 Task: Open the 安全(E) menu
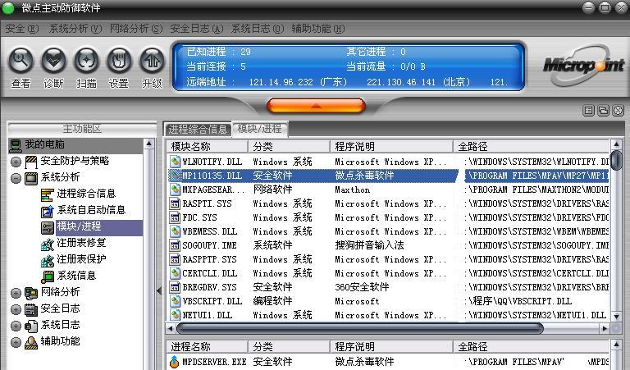[22, 29]
